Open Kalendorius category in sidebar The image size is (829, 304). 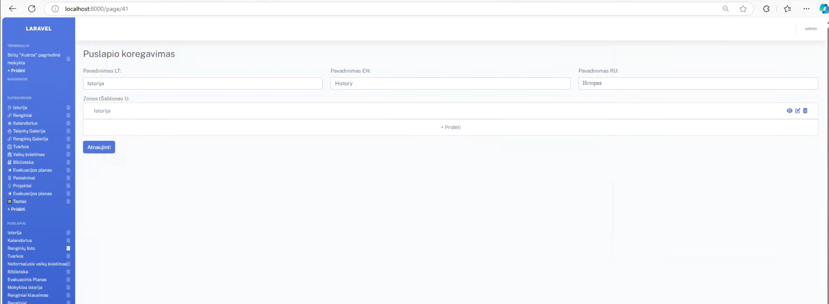point(25,123)
